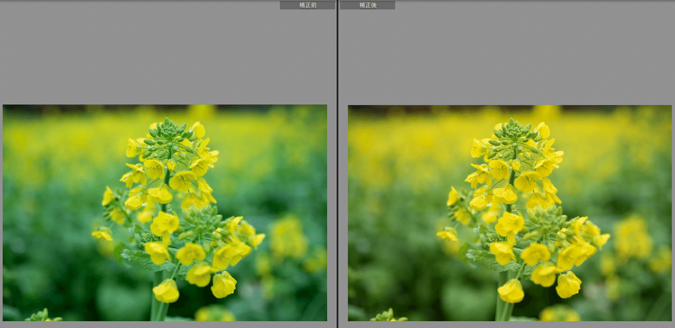Screen dimensions: 675x328
Task: Click the blurred yellow flower right of the after subject
Action: click(x=632, y=236)
